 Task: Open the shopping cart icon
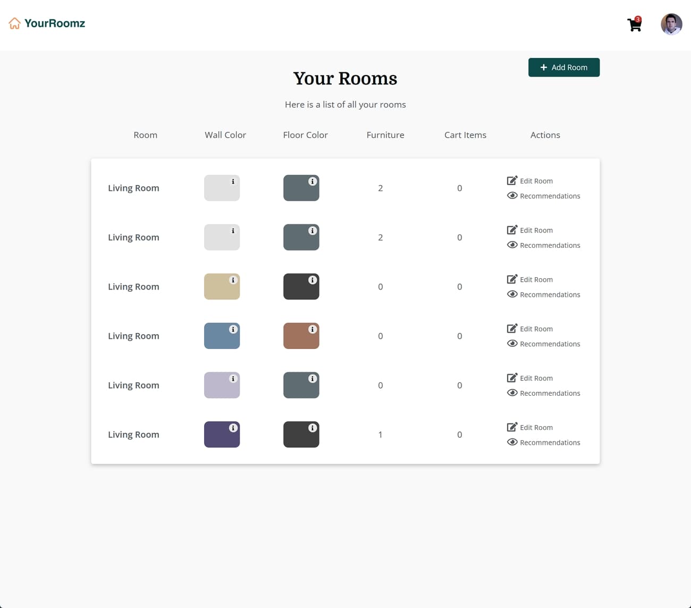(x=634, y=24)
